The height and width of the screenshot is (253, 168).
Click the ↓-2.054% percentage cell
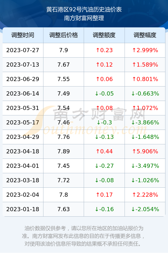pos(145,209)
